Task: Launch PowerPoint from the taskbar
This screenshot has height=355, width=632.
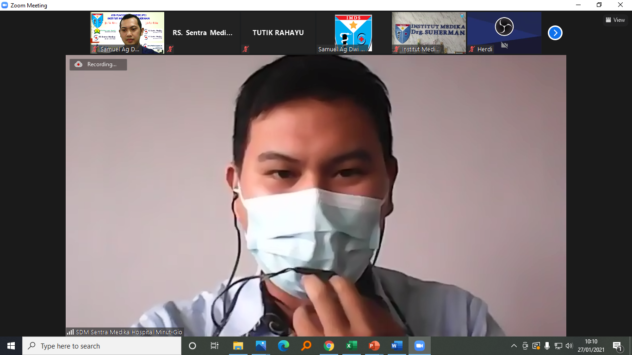Action: tap(374, 346)
